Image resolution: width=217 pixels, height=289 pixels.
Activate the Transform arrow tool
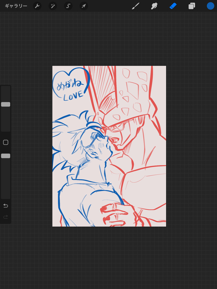84,6
